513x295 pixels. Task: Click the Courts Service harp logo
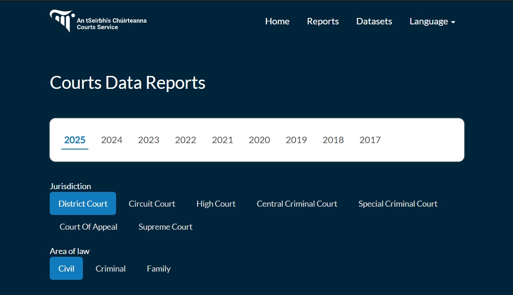tap(62, 21)
